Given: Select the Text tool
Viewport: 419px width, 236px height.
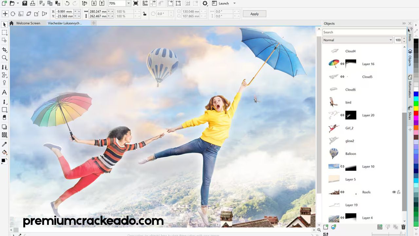Looking at the screenshot, I should coord(5,92).
